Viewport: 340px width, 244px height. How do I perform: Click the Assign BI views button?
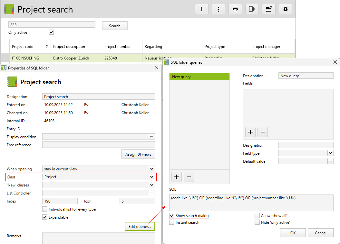pos(138,154)
